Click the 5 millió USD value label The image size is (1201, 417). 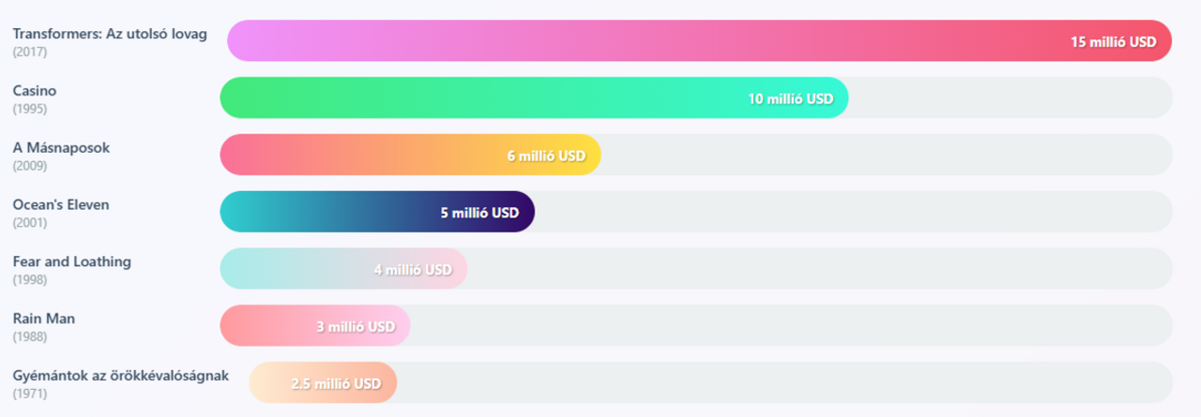click(479, 213)
